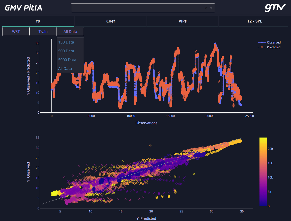The image size is (291, 221).
Task: Click the scatter plot color scale bar
Action: [263, 171]
